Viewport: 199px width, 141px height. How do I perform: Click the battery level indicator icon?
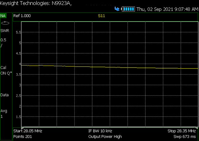[x=128, y=9]
